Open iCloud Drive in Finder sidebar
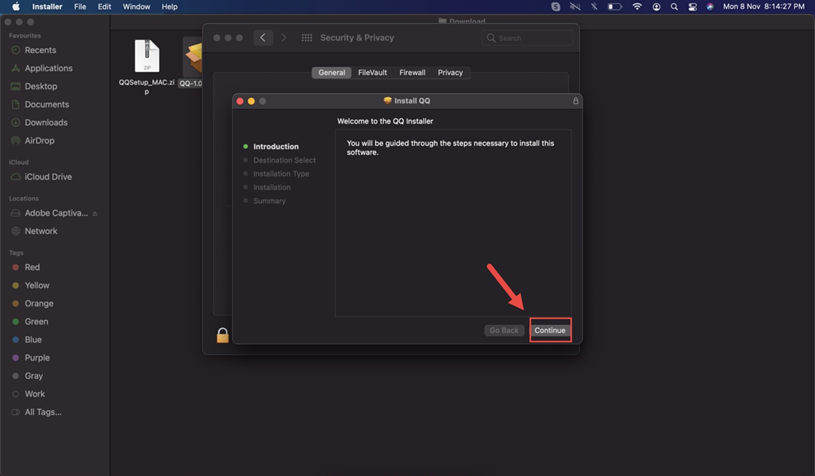The height and width of the screenshot is (476, 815). click(x=48, y=177)
